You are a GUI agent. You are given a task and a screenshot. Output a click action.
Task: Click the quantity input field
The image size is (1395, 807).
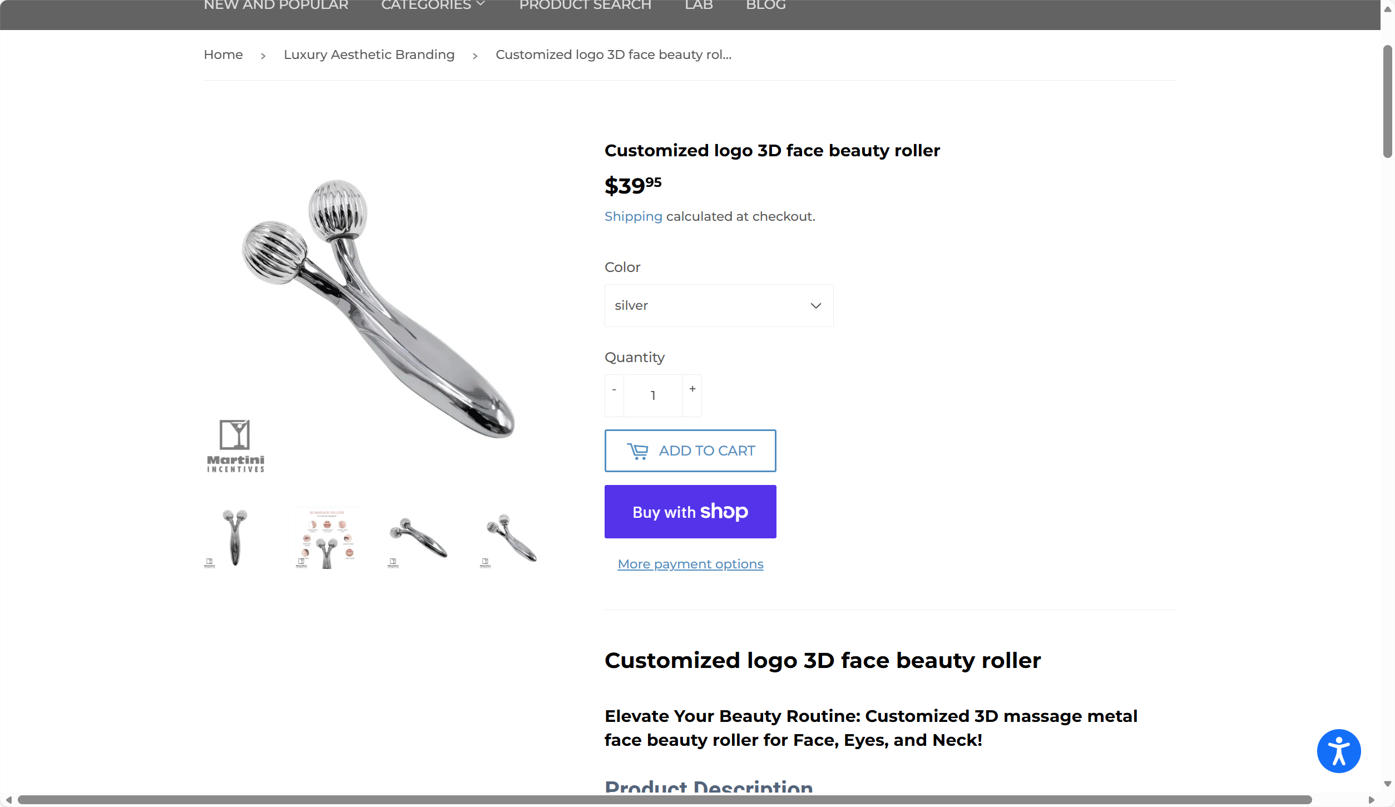(x=653, y=395)
